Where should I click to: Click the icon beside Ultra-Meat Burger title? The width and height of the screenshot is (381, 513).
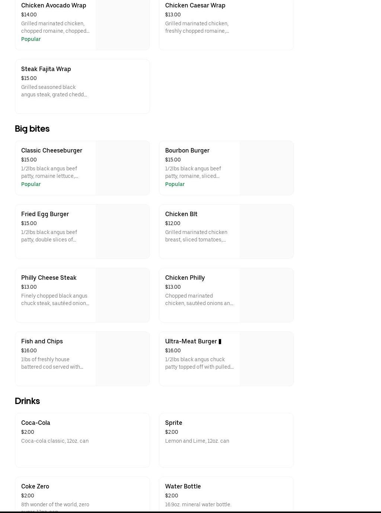pyautogui.click(x=220, y=342)
